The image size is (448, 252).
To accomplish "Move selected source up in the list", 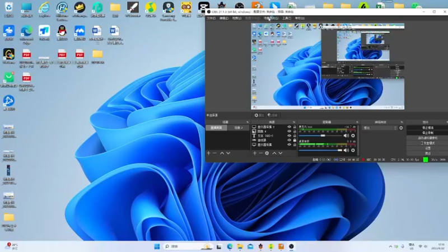I will 274,153.
